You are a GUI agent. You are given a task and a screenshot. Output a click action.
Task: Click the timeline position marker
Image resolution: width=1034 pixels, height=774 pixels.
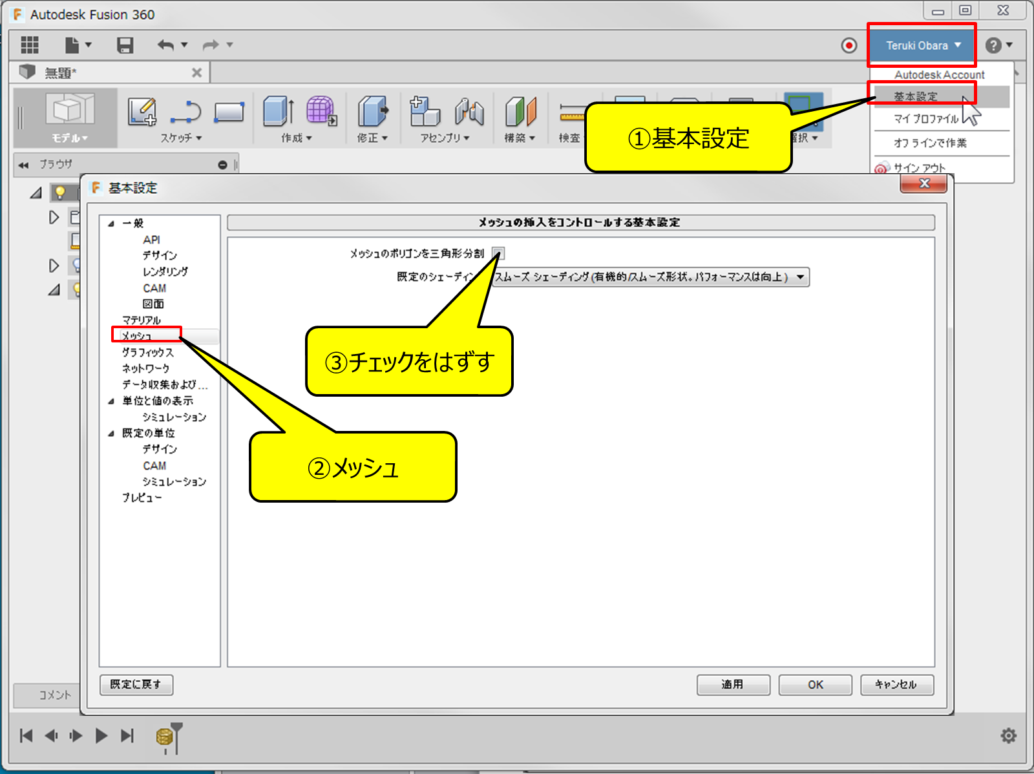coord(176,738)
